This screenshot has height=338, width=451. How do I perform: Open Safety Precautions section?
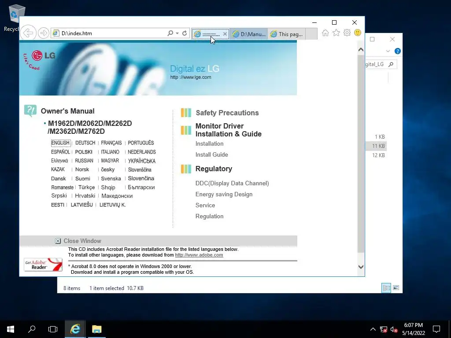[227, 113]
